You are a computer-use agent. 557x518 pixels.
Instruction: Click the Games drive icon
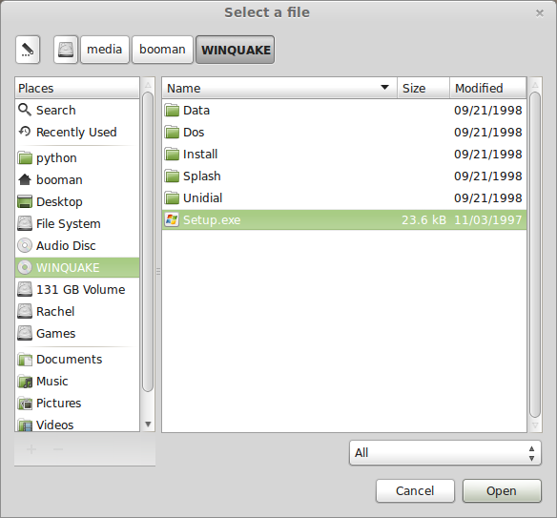click(x=25, y=333)
